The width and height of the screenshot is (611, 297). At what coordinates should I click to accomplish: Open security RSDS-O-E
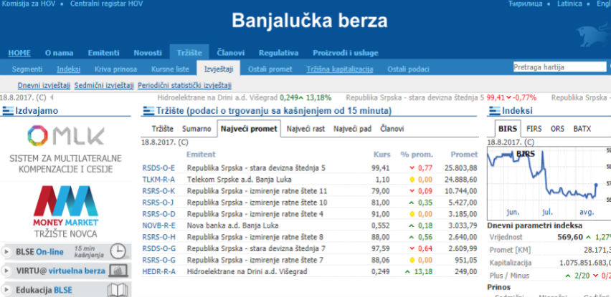[158, 168]
